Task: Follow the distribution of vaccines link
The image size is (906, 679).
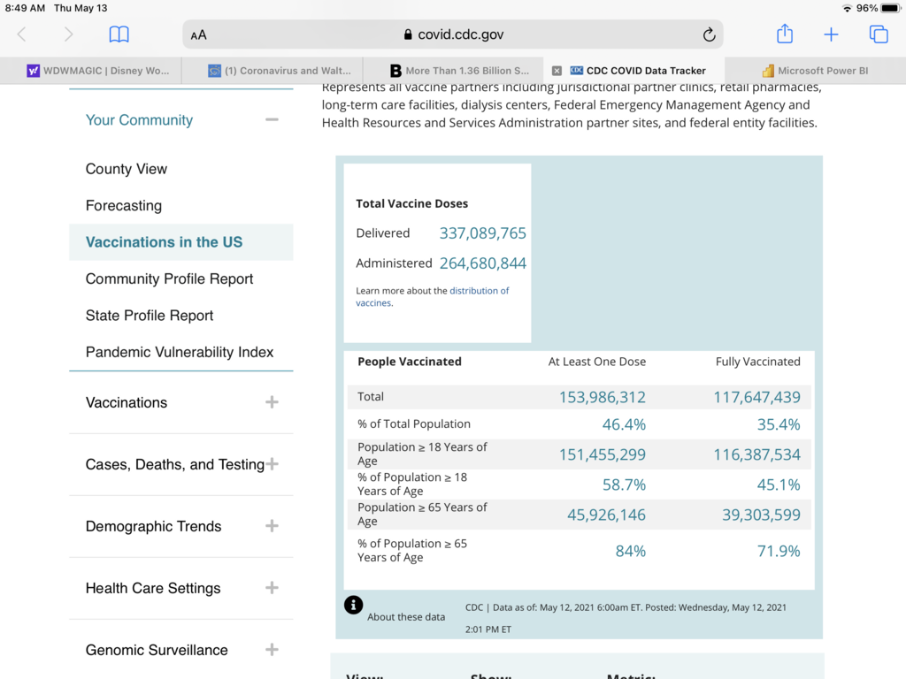Action: (x=479, y=291)
